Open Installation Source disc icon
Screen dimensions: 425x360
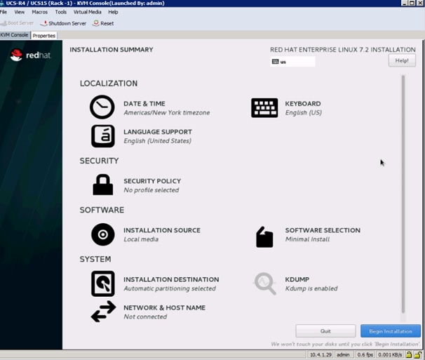pyautogui.click(x=102, y=234)
